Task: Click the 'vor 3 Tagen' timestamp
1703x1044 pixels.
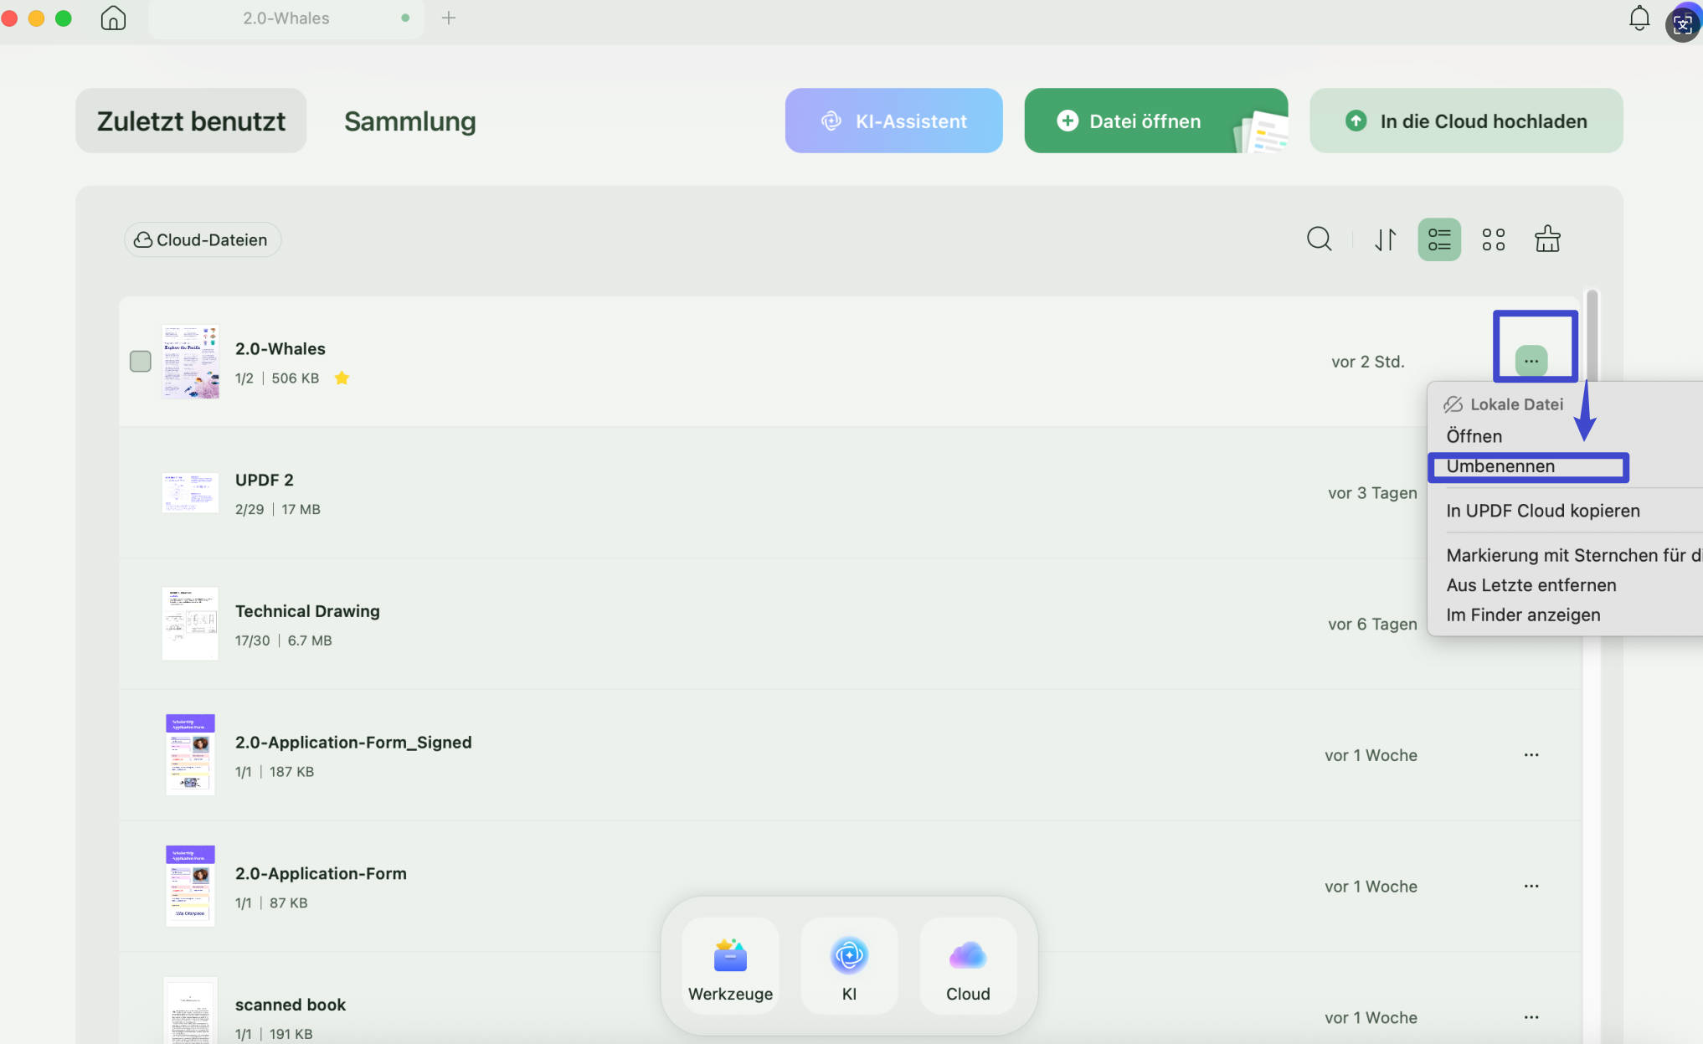Action: pyautogui.click(x=1373, y=493)
